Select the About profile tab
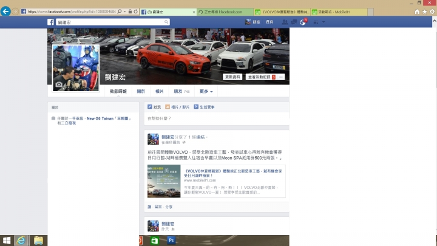This screenshot has width=437, height=246. click(141, 91)
